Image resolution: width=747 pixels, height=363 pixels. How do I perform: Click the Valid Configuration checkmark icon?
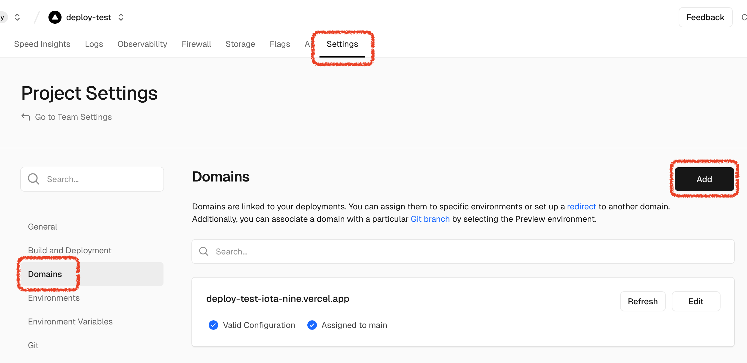pyautogui.click(x=213, y=325)
